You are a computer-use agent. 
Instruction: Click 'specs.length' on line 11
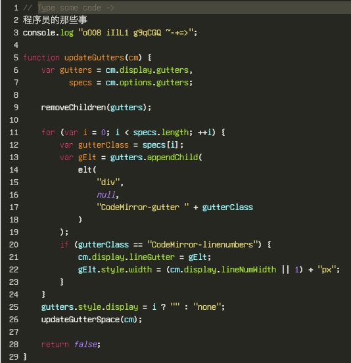coord(161,133)
